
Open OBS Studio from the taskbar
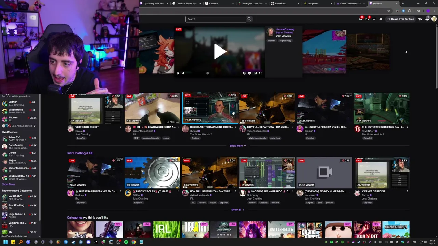point(118,242)
